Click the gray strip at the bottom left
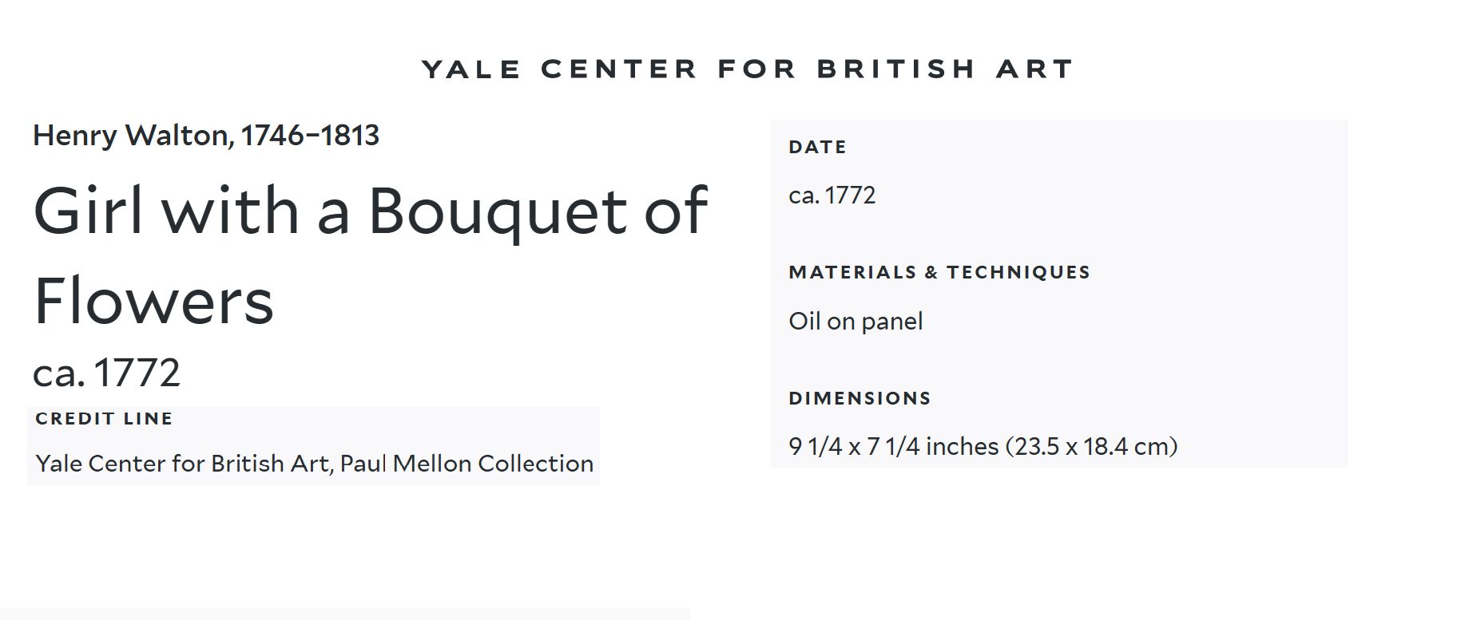Image resolution: width=1461 pixels, height=620 pixels. tap(343, 614)
